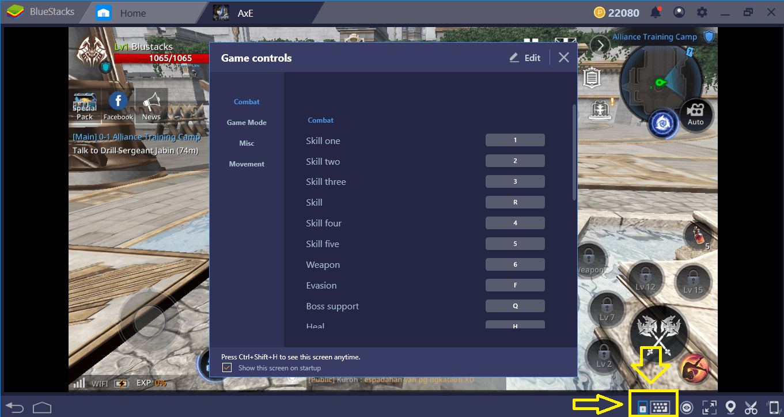Click the locked Weapon slot

(590, 260)
